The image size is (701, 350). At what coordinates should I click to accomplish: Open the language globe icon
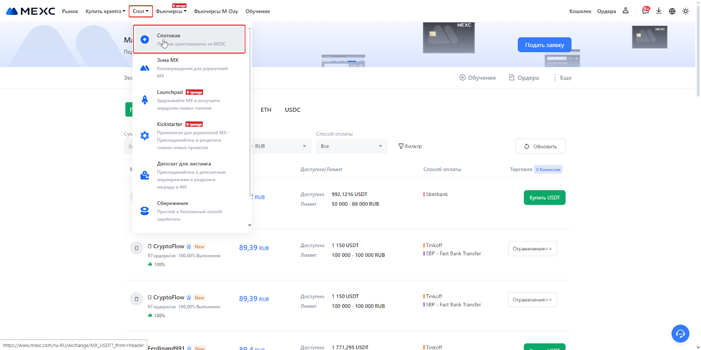672,11
